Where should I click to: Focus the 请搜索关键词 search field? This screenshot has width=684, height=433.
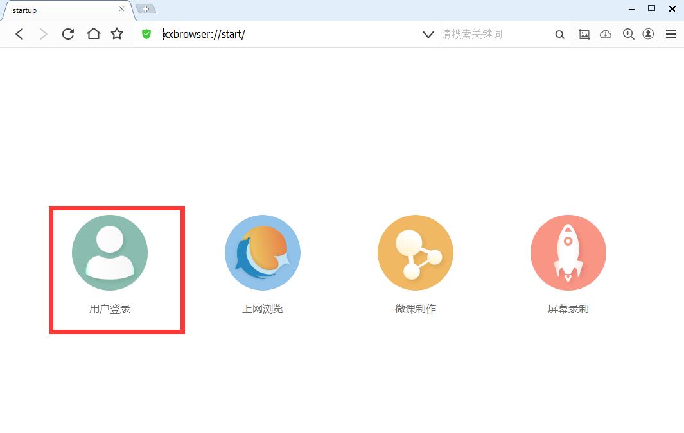(495, 35)
